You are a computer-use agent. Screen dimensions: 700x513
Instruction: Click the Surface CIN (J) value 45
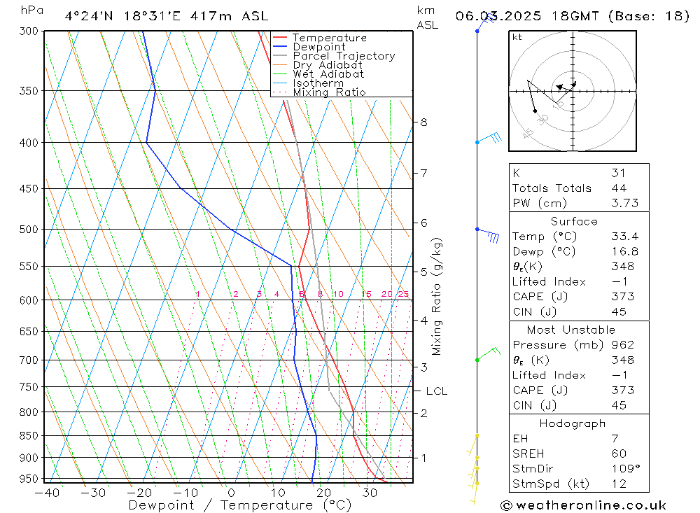tap(619, 312)
